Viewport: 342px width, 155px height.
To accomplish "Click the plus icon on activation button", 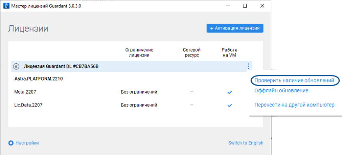I will (x=212, y=28).
